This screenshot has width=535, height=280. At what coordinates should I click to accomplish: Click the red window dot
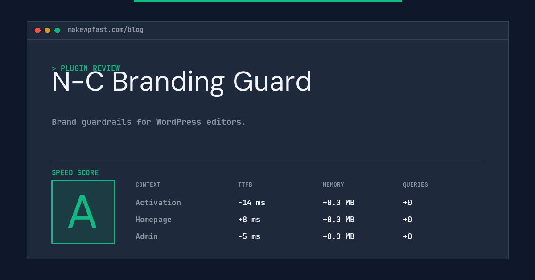[x=38, y=30]
